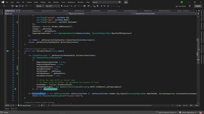Switch to UserController.cs tab
The height and width of the screenshot is (114, 204).
click(164, 11)
